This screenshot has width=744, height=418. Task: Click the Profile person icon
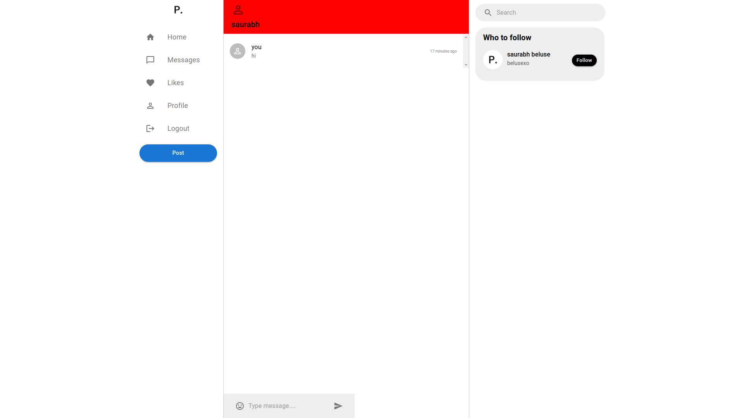click(150, 105)
